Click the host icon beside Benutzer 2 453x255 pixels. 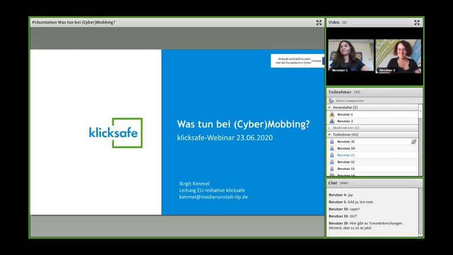pos(332,121)
